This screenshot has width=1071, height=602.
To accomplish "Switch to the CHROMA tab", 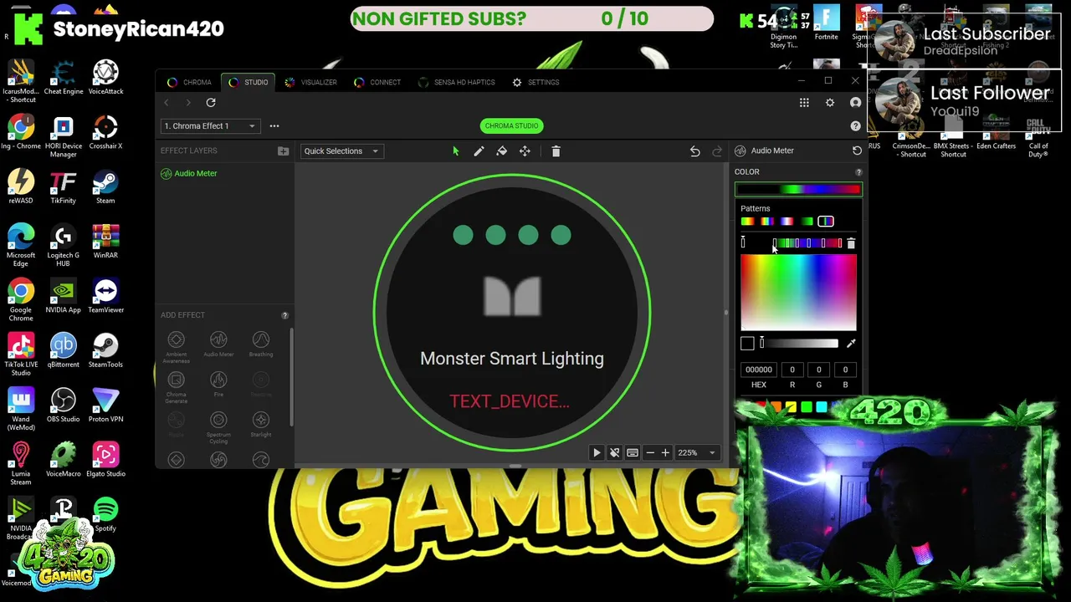I will pos(189,82).
